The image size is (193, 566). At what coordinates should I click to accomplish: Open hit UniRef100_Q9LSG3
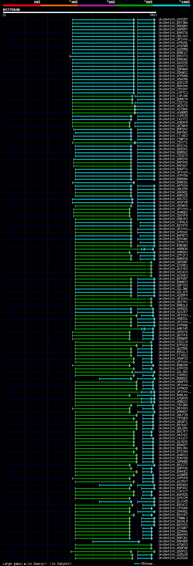coord(173,36)
